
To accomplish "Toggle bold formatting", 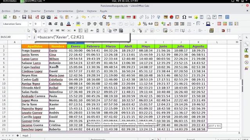I will click(50, 24).
